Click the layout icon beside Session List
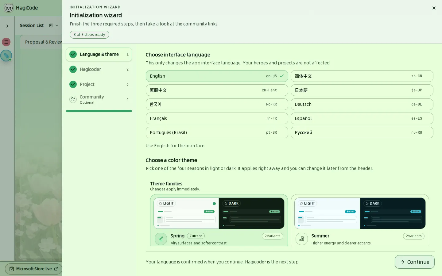 click(x=51, y=25)
